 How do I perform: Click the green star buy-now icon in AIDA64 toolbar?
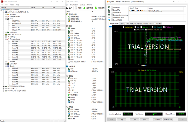pos(84,8)
